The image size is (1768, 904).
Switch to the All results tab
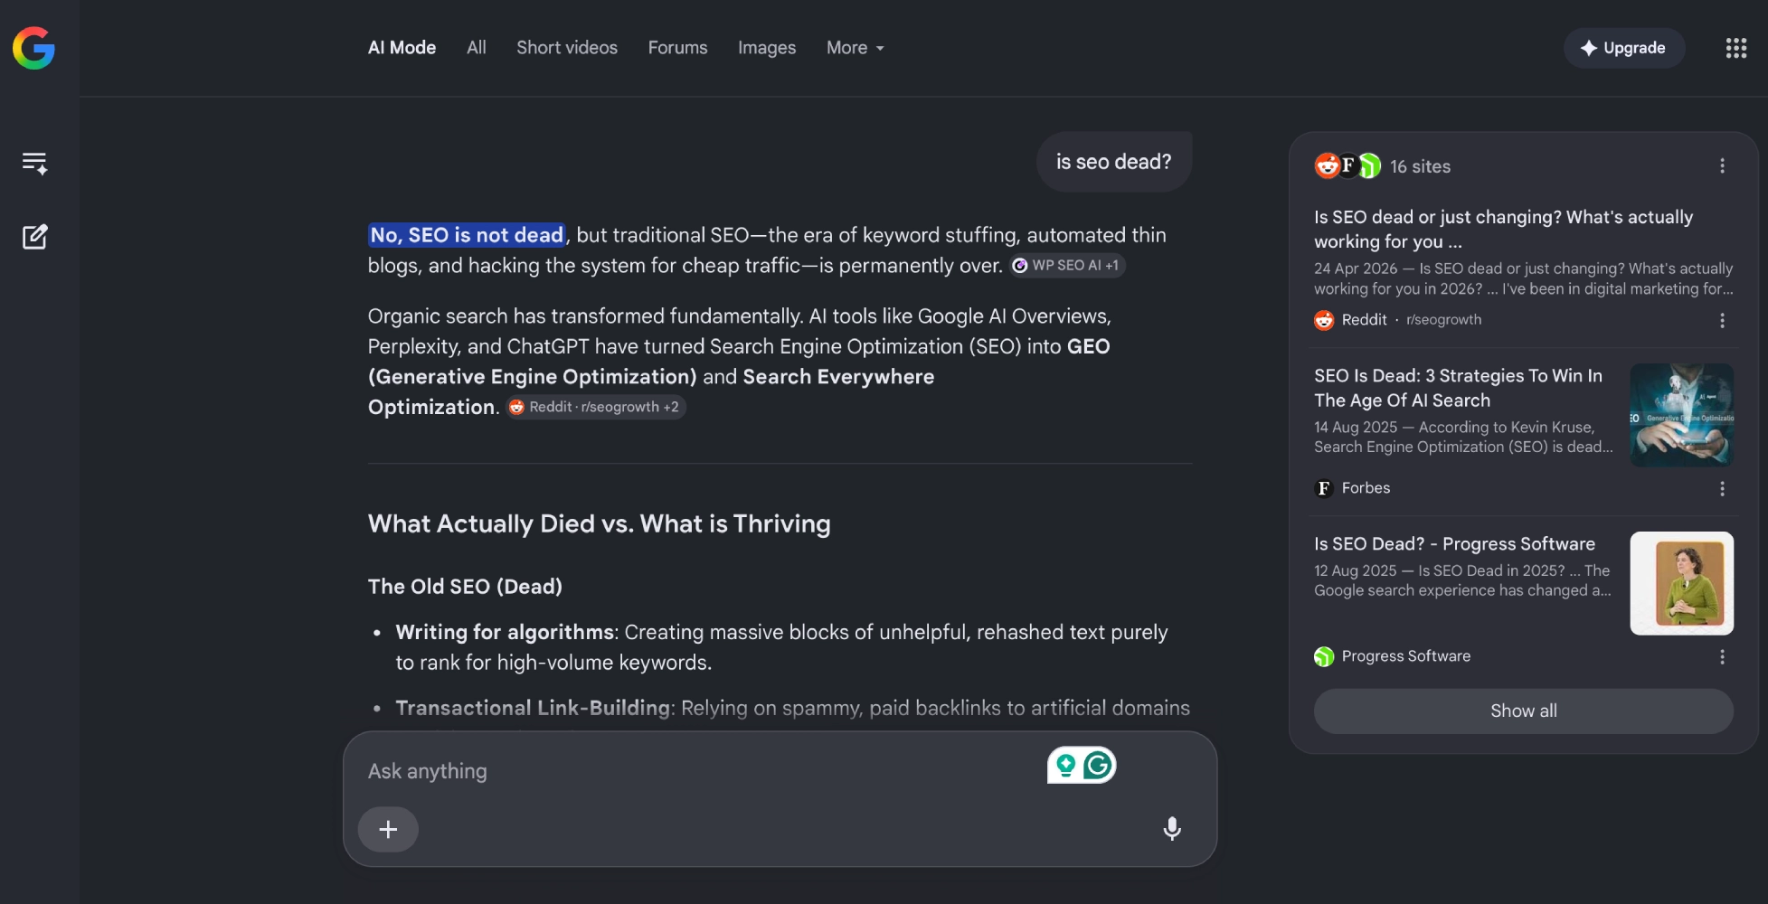point(477,48)
